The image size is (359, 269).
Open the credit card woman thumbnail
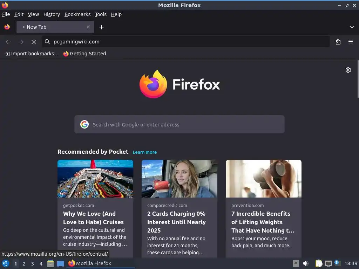(179, 179)
